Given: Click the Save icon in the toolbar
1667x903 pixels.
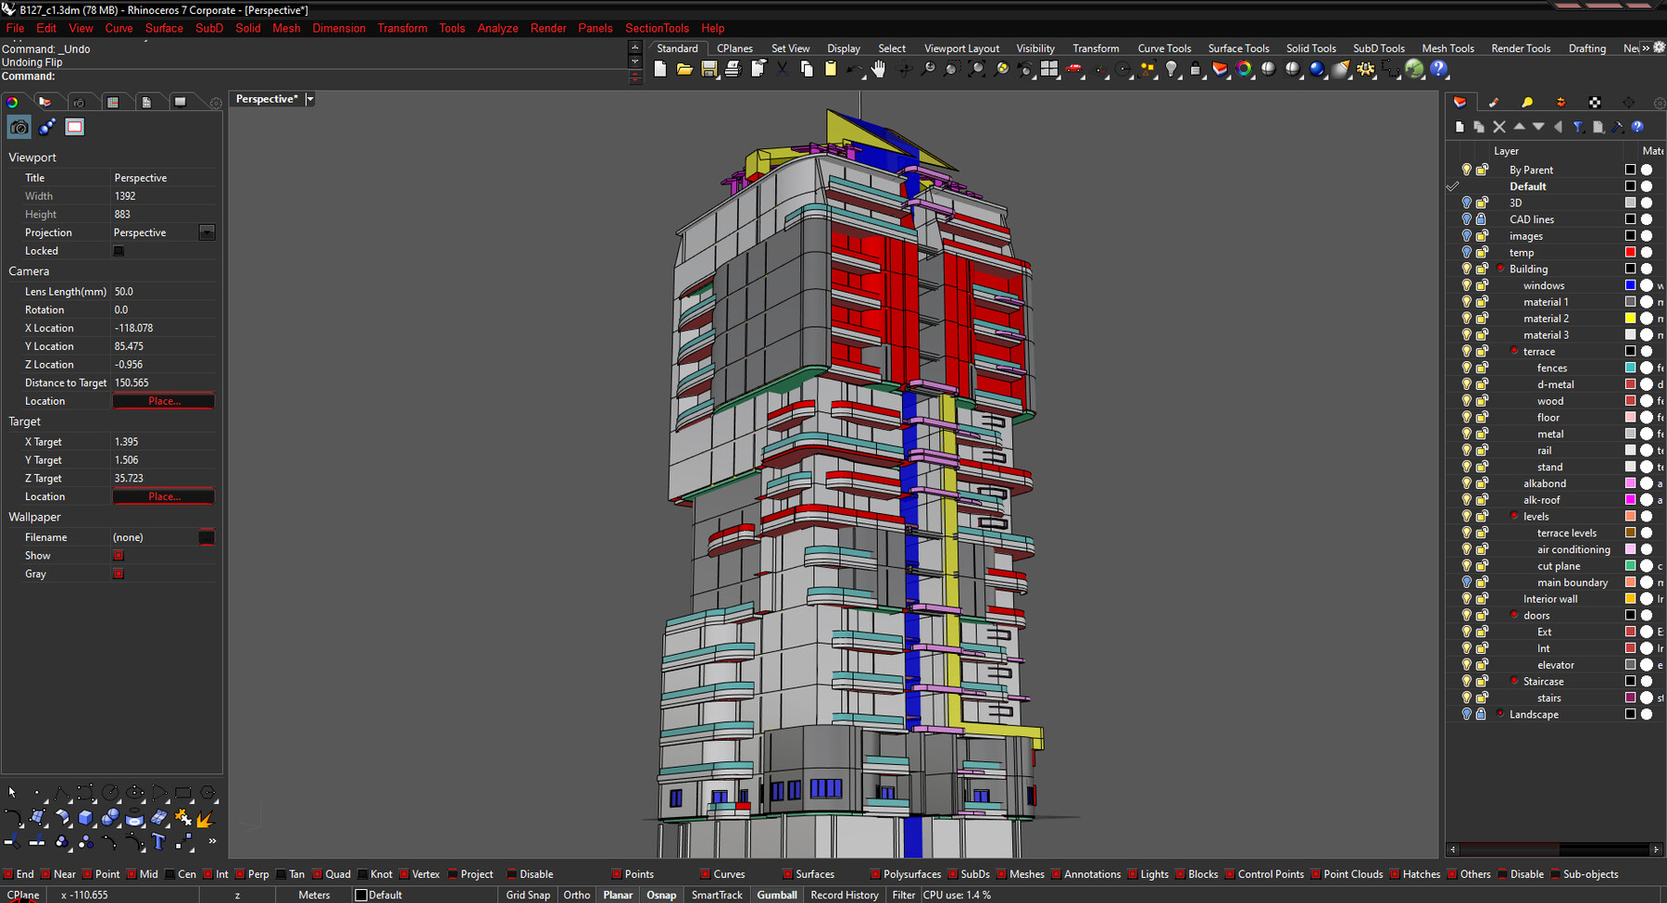Looking at the screenshot, I should tap(708, 69).
